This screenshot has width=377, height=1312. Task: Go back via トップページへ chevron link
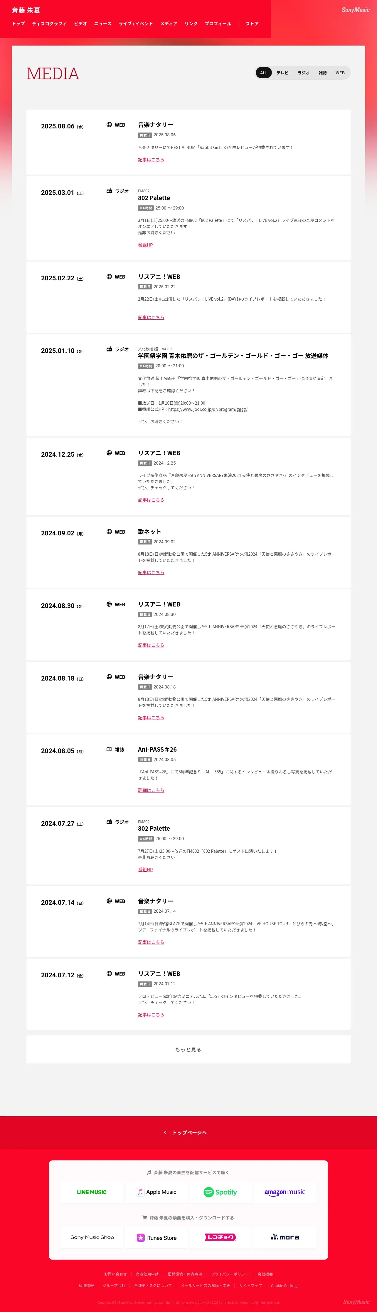tap(185, 1132)
